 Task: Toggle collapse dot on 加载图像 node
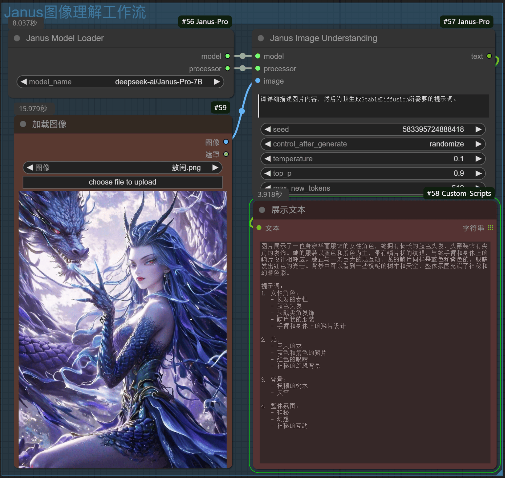[23, 124]
